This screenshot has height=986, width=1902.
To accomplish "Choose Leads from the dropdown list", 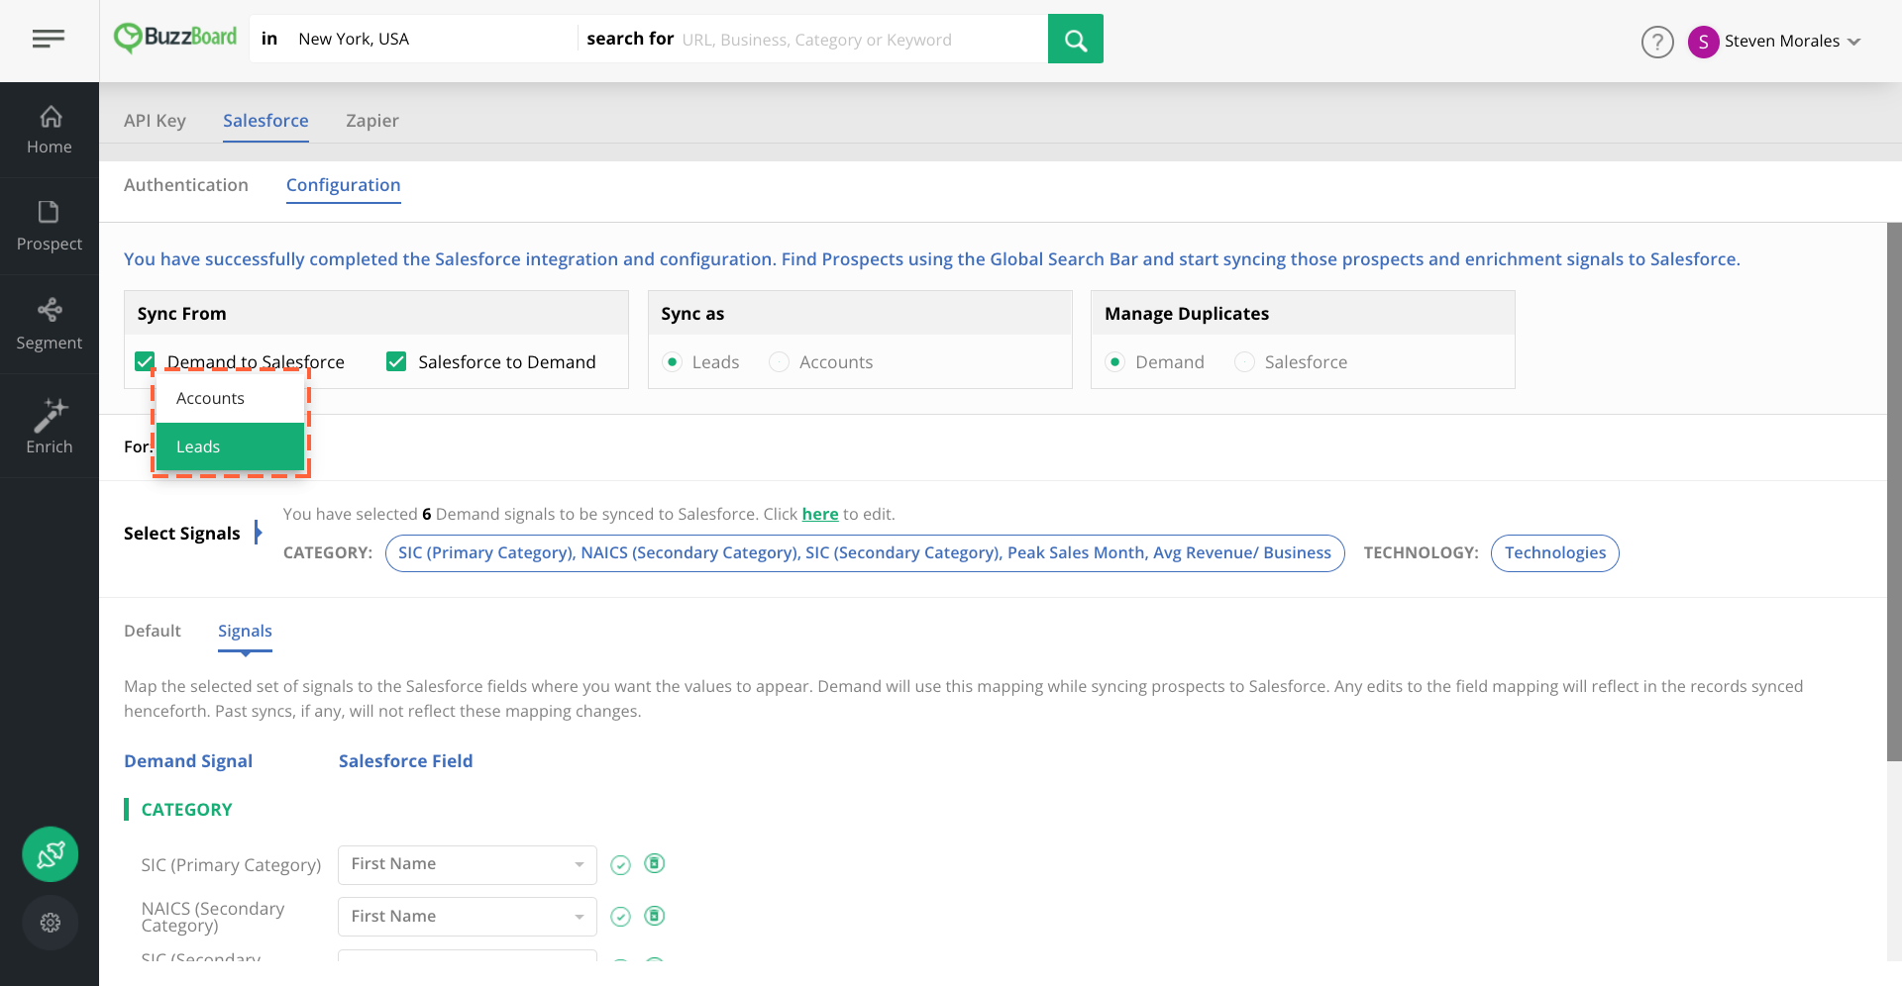I will point(230,446).
